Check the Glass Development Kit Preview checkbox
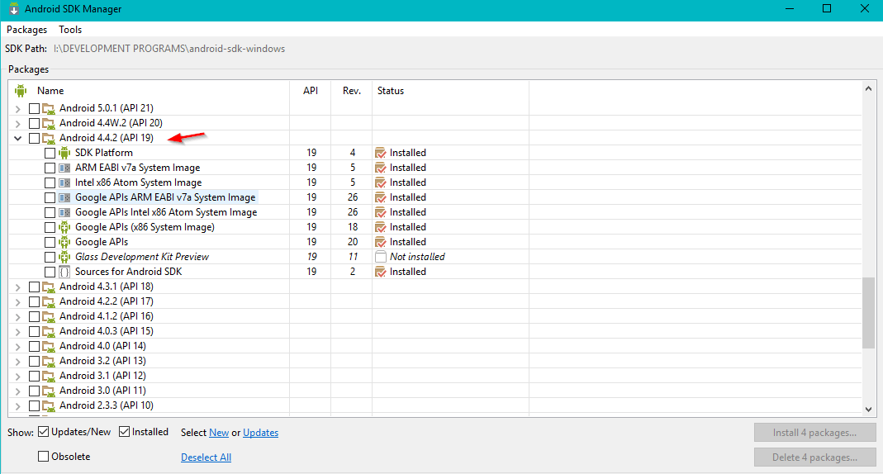 click(50, 257)
